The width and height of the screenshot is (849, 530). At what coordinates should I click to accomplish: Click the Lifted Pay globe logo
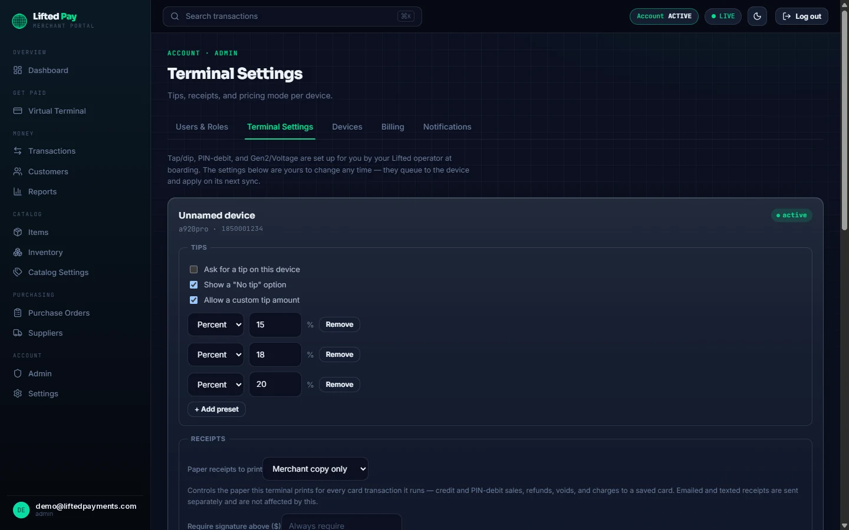(x=19, y=21)
